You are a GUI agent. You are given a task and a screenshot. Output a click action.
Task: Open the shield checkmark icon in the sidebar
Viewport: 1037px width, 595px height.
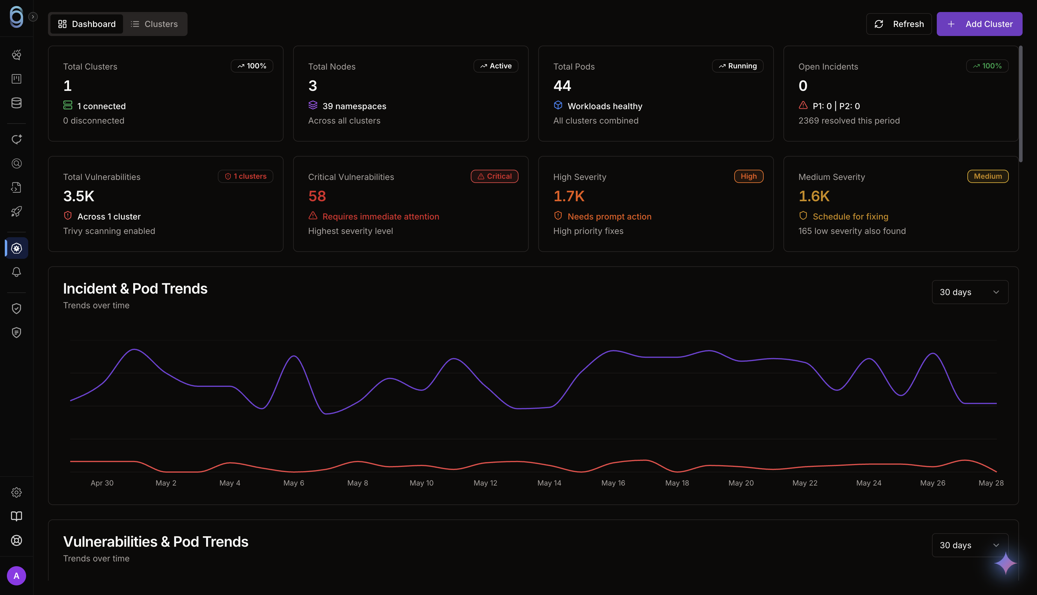[16, 309]
